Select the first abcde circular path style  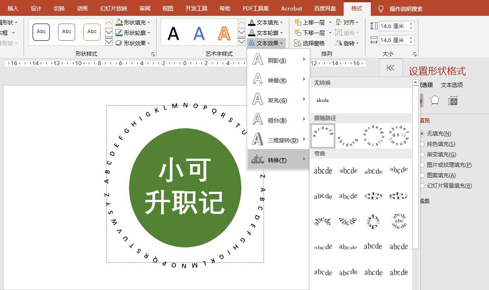point(323,135)
